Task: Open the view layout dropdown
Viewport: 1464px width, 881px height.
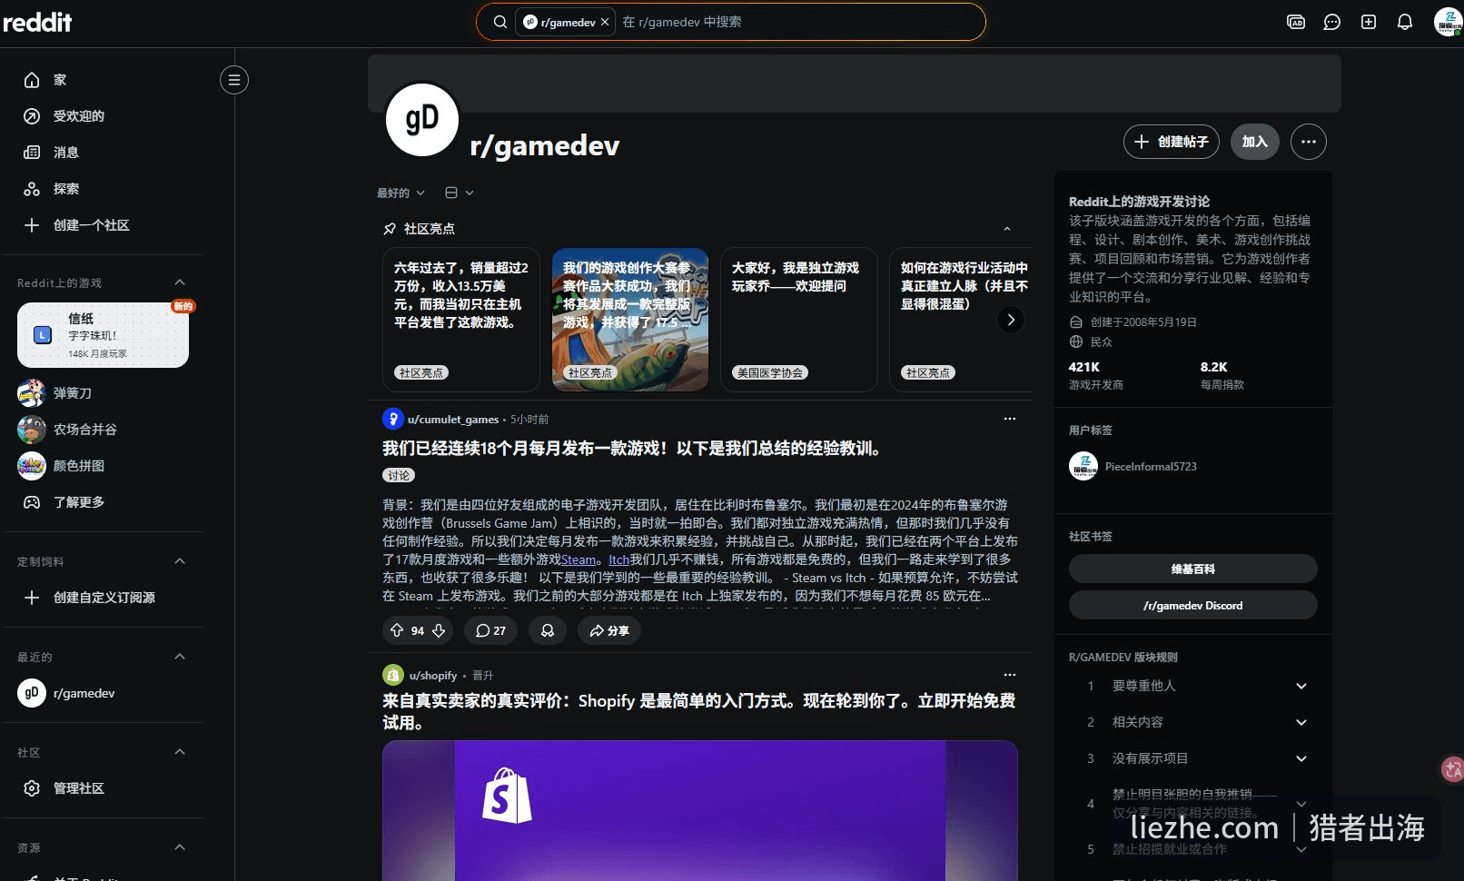Action: click(460, 193)
